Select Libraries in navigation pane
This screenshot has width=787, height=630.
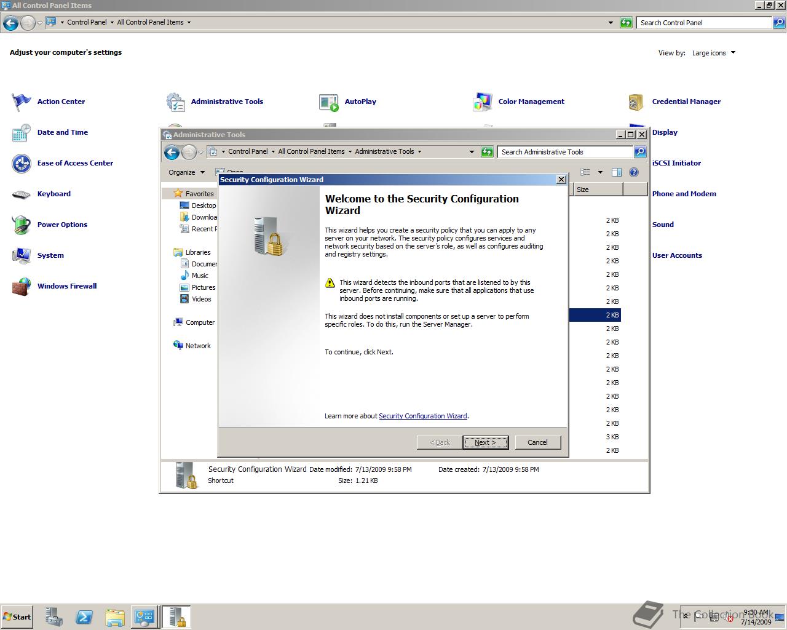[198, 252]
